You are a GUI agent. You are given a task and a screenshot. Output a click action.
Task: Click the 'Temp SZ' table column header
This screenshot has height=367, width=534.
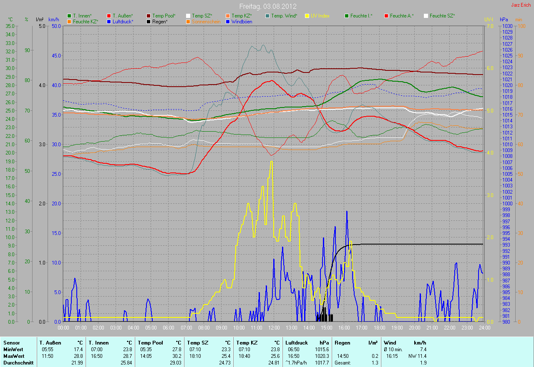(197, 343)
